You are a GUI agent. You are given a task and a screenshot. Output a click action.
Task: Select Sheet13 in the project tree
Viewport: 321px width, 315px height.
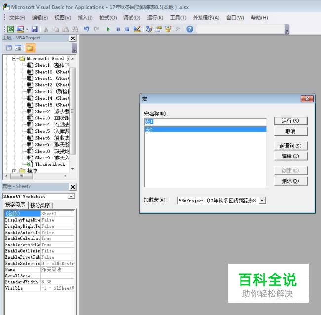click(x=48, y=92)
